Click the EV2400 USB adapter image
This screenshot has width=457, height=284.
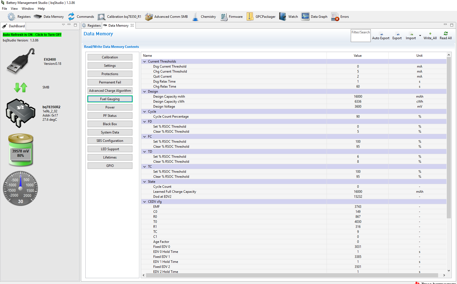pyautogui.click(x=21, y=61)
